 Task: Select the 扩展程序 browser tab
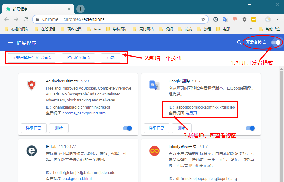click(x=38, y=9)
